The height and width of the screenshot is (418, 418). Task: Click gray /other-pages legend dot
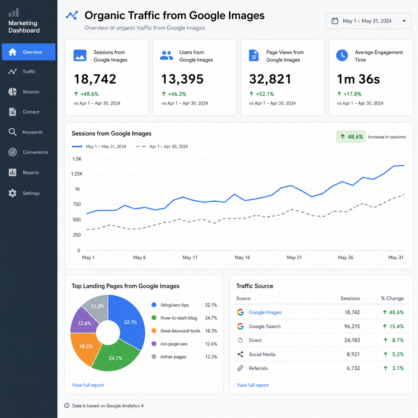[154, 356]
